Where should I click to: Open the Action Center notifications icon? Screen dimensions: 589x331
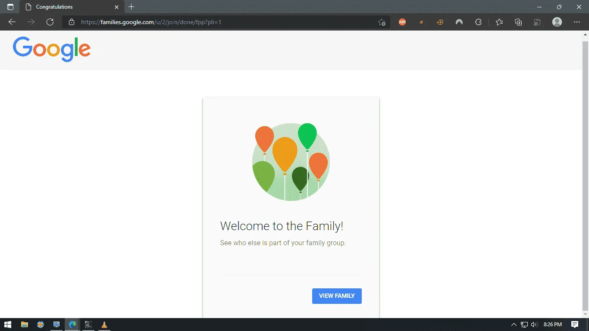pos(575,325)
